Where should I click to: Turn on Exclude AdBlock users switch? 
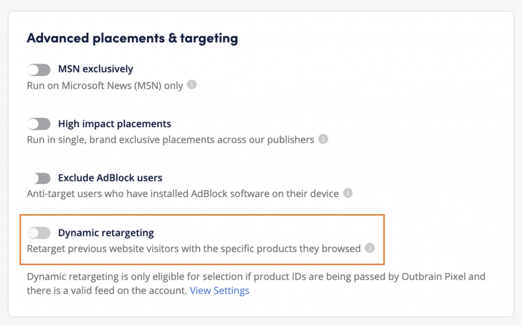[39, 178]
